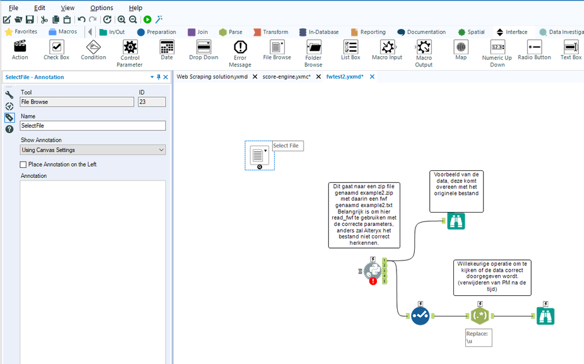The image size is (584, 364).
Task: Save workflow with the floppy disk icon
Action: point(30,20)
